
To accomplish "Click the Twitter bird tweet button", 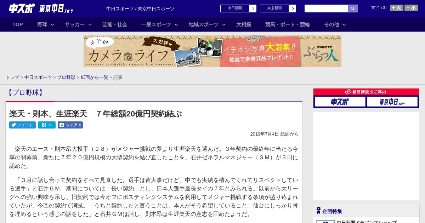I will [x=22, y=125].
